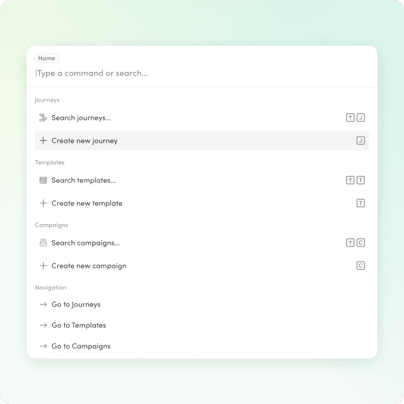Screen dimensions: 404x404
Task: Click the campaigns envelope icon
Action: [x=43, y=243]
